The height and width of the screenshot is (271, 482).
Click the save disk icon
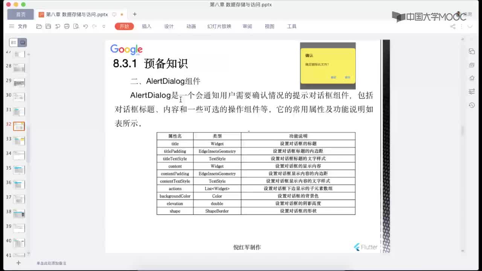click(x=48, y=26)
